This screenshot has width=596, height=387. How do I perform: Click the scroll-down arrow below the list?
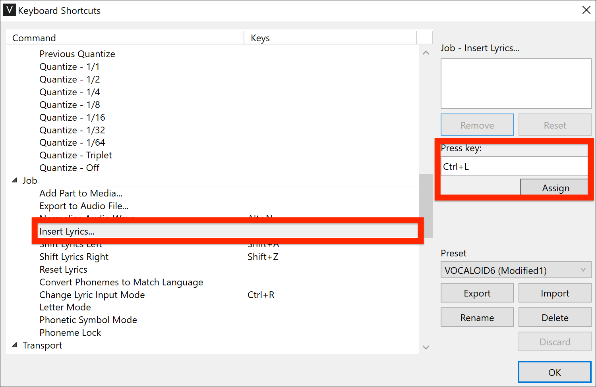tap(426, 347)
